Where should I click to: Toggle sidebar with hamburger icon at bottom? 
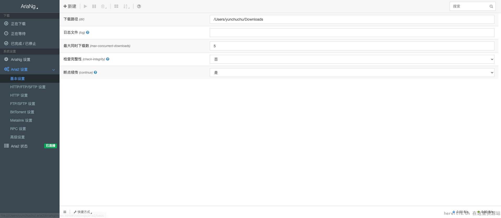[x=65, y=212]
